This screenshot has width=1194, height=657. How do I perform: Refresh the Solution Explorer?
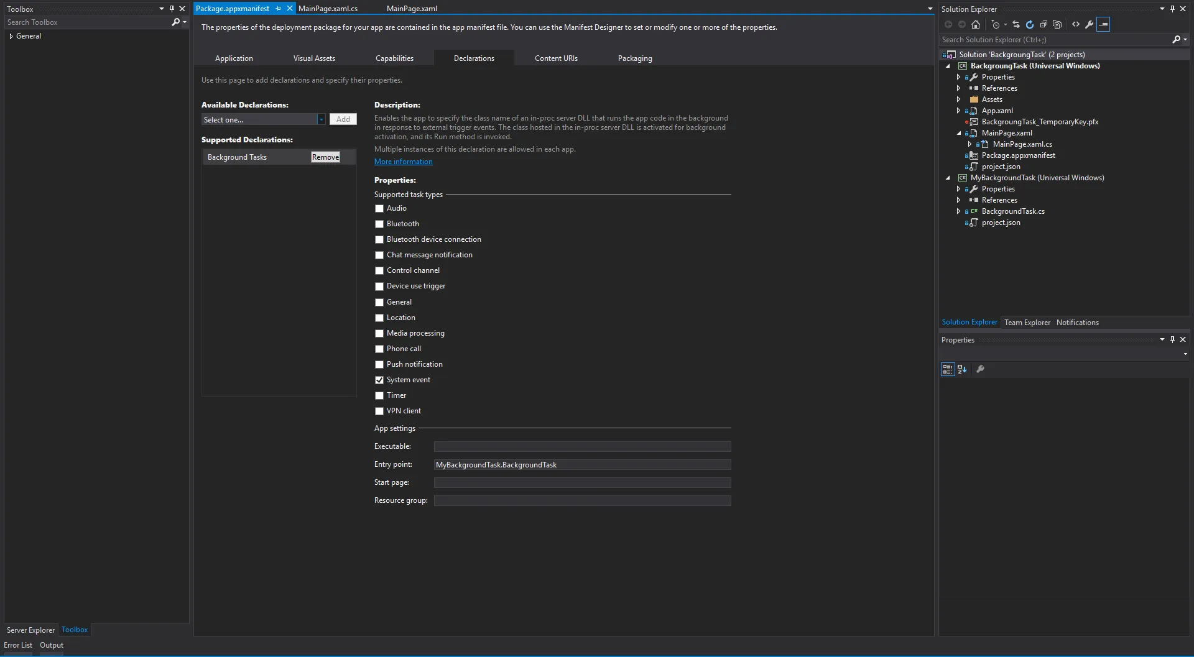point(1029,24)
